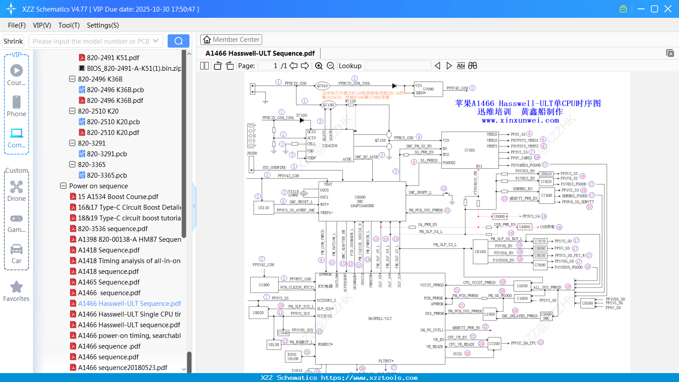This screenshot has width=679, height=382.
Task: Collapse the Power on sequence folder
Action: [63, 186]
